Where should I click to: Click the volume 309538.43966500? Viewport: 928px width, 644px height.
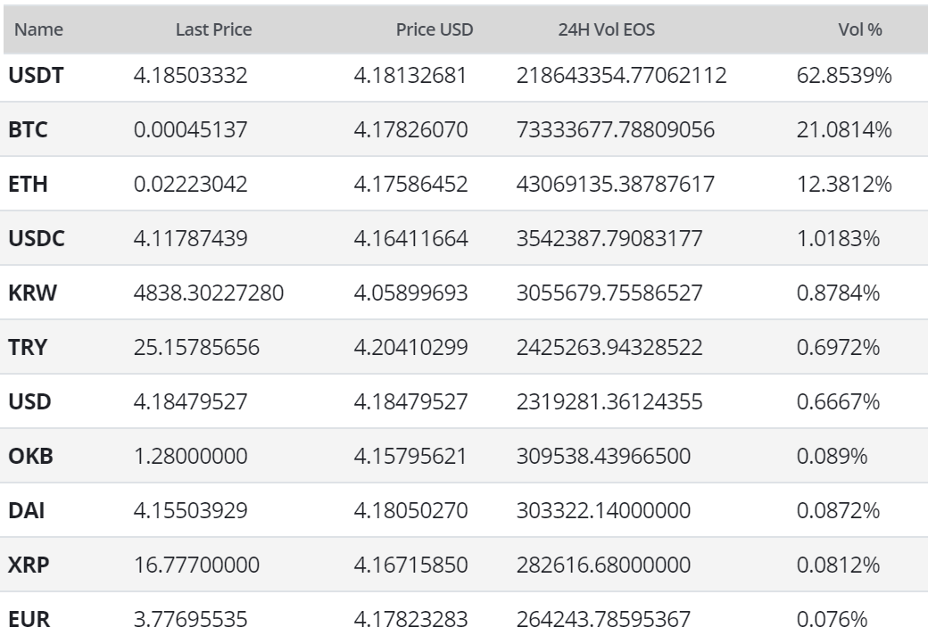(x=604, y=457)
